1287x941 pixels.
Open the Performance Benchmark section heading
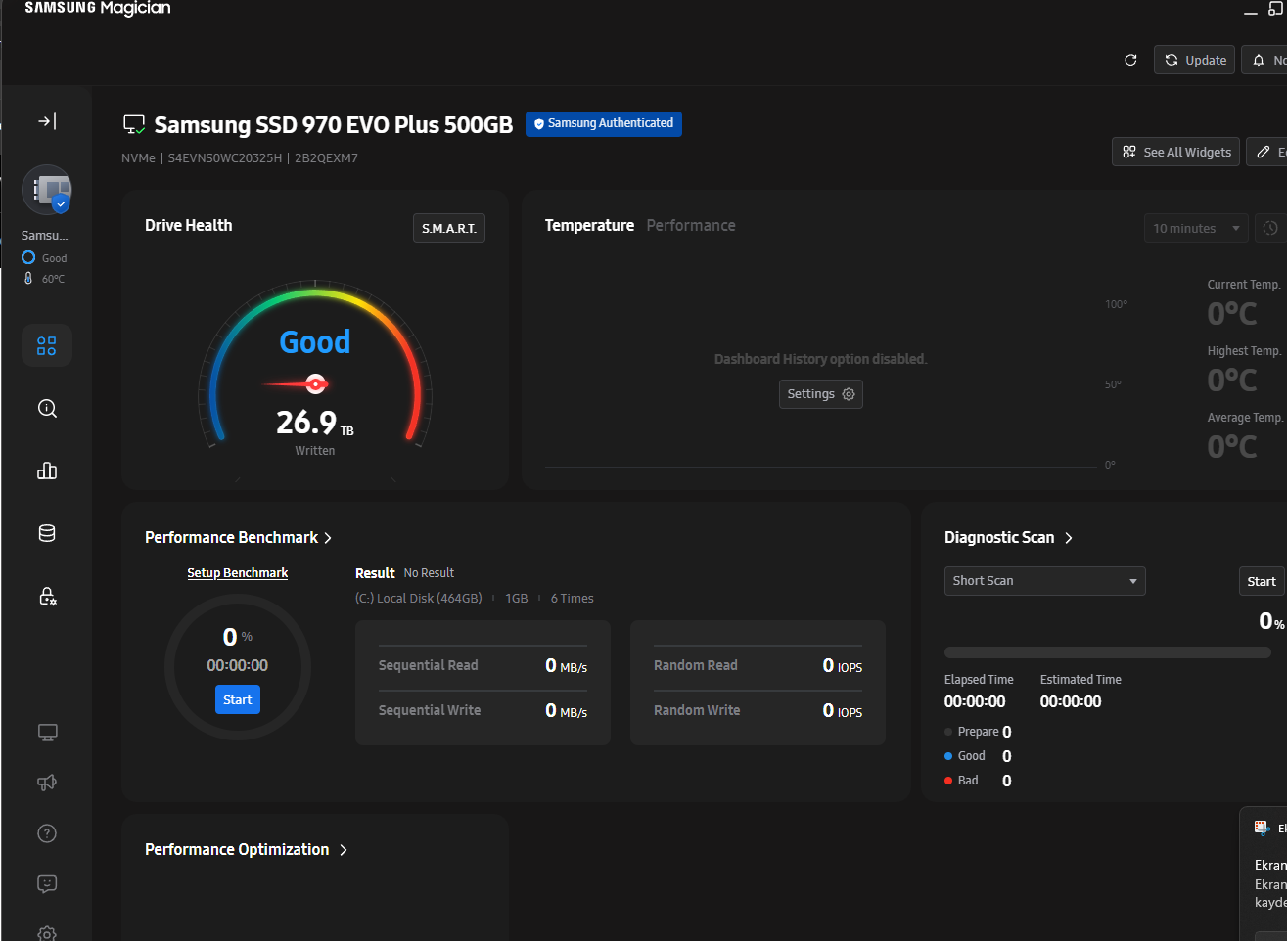pos(239,538)
